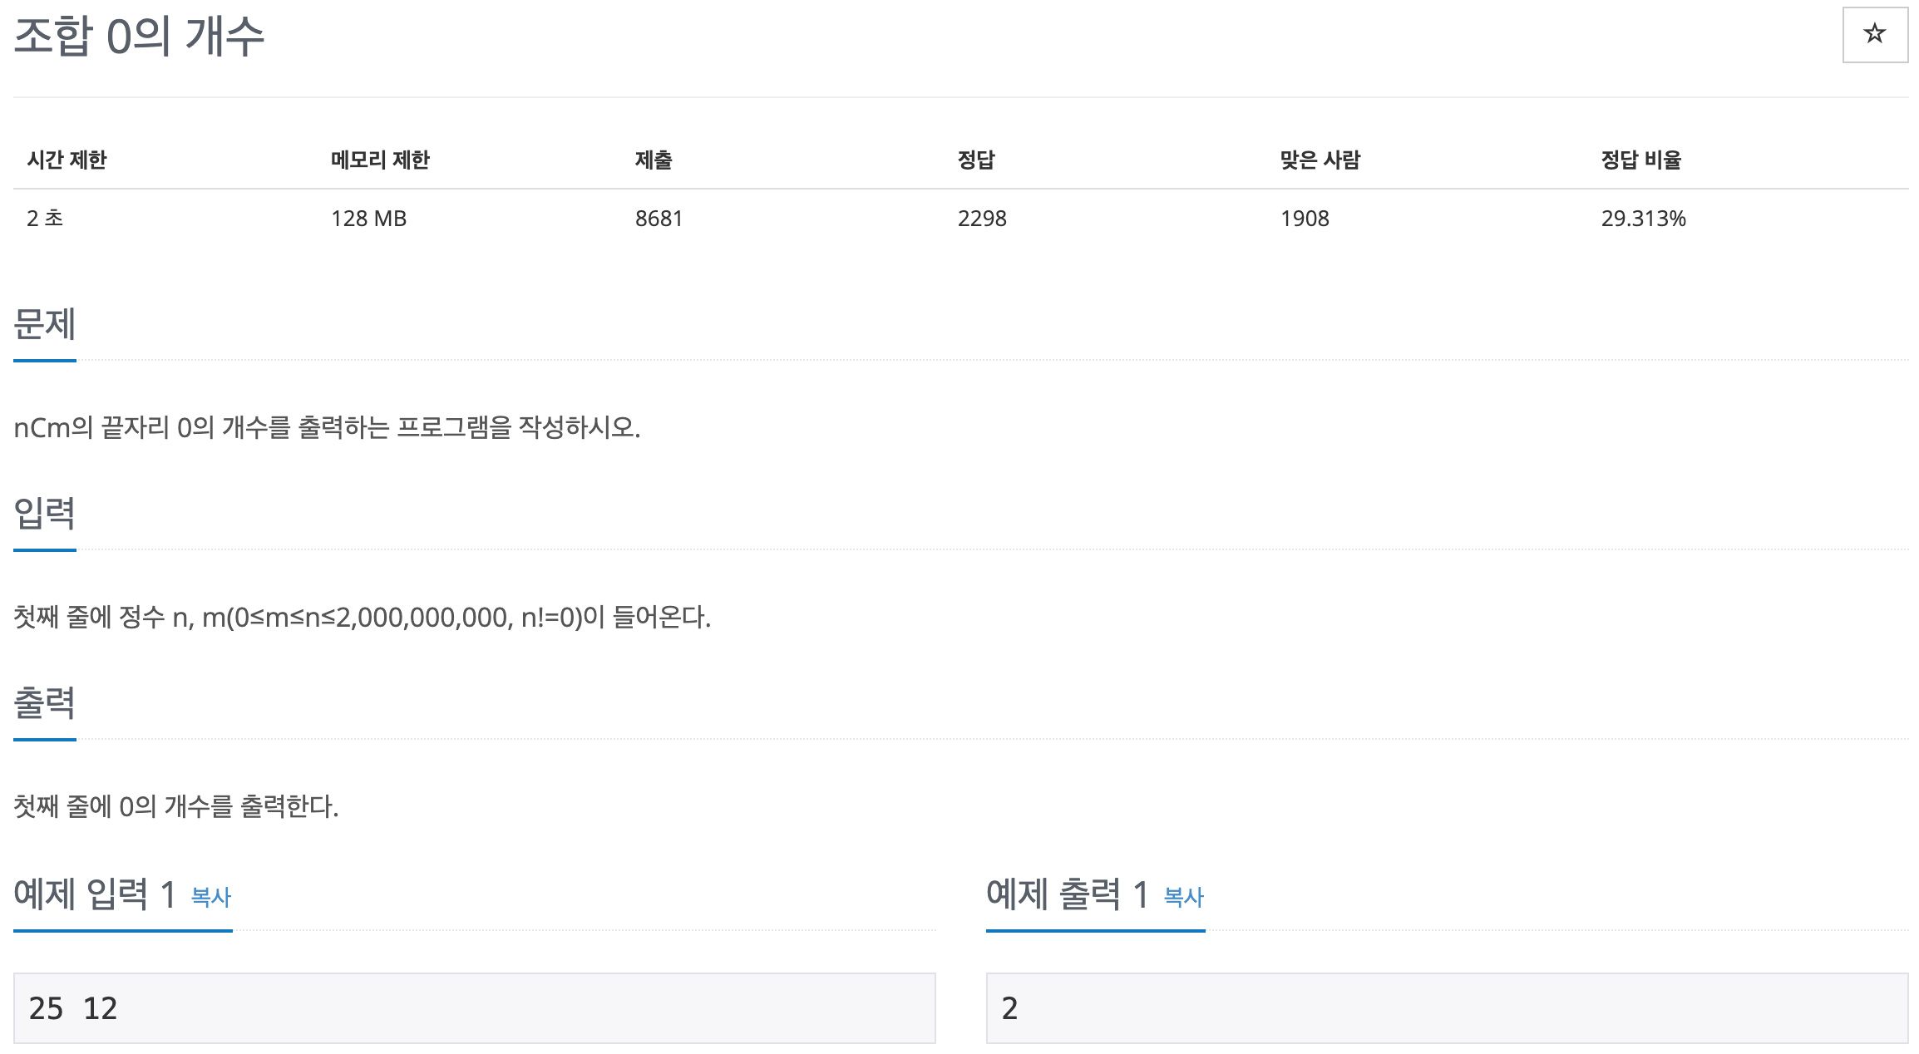1919x1054 pixels.
Task: Click the output description 첫째 줄에 0의 개수를 출력한다
Action: click(x=176, y=807)
